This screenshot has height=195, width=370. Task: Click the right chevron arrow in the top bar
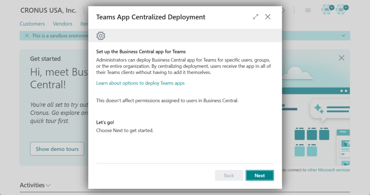(284, 10)
